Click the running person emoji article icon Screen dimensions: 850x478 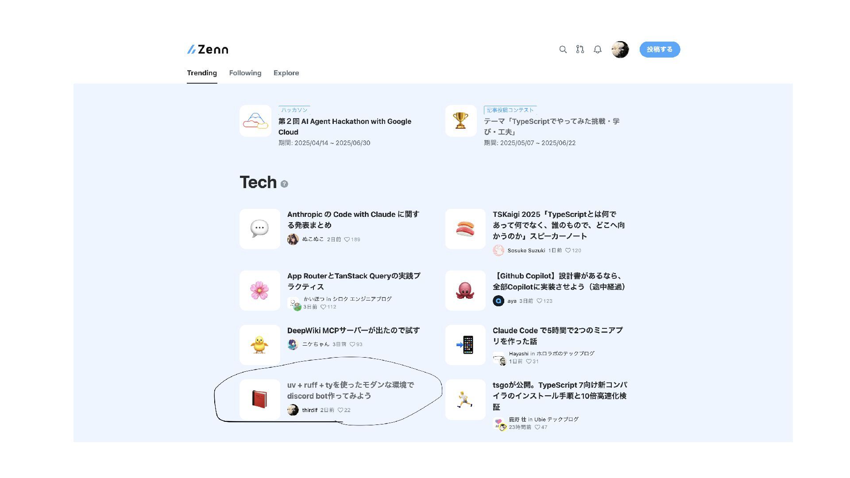[x=465, y=399]
